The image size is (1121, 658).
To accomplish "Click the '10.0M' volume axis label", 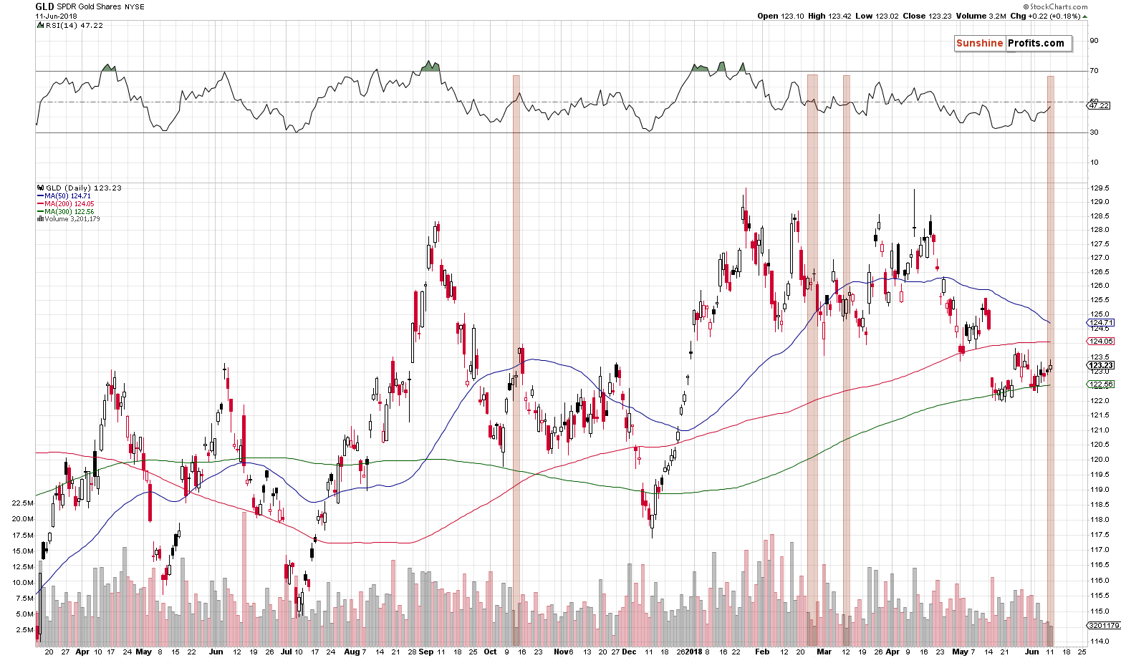I will pos(22,583).
